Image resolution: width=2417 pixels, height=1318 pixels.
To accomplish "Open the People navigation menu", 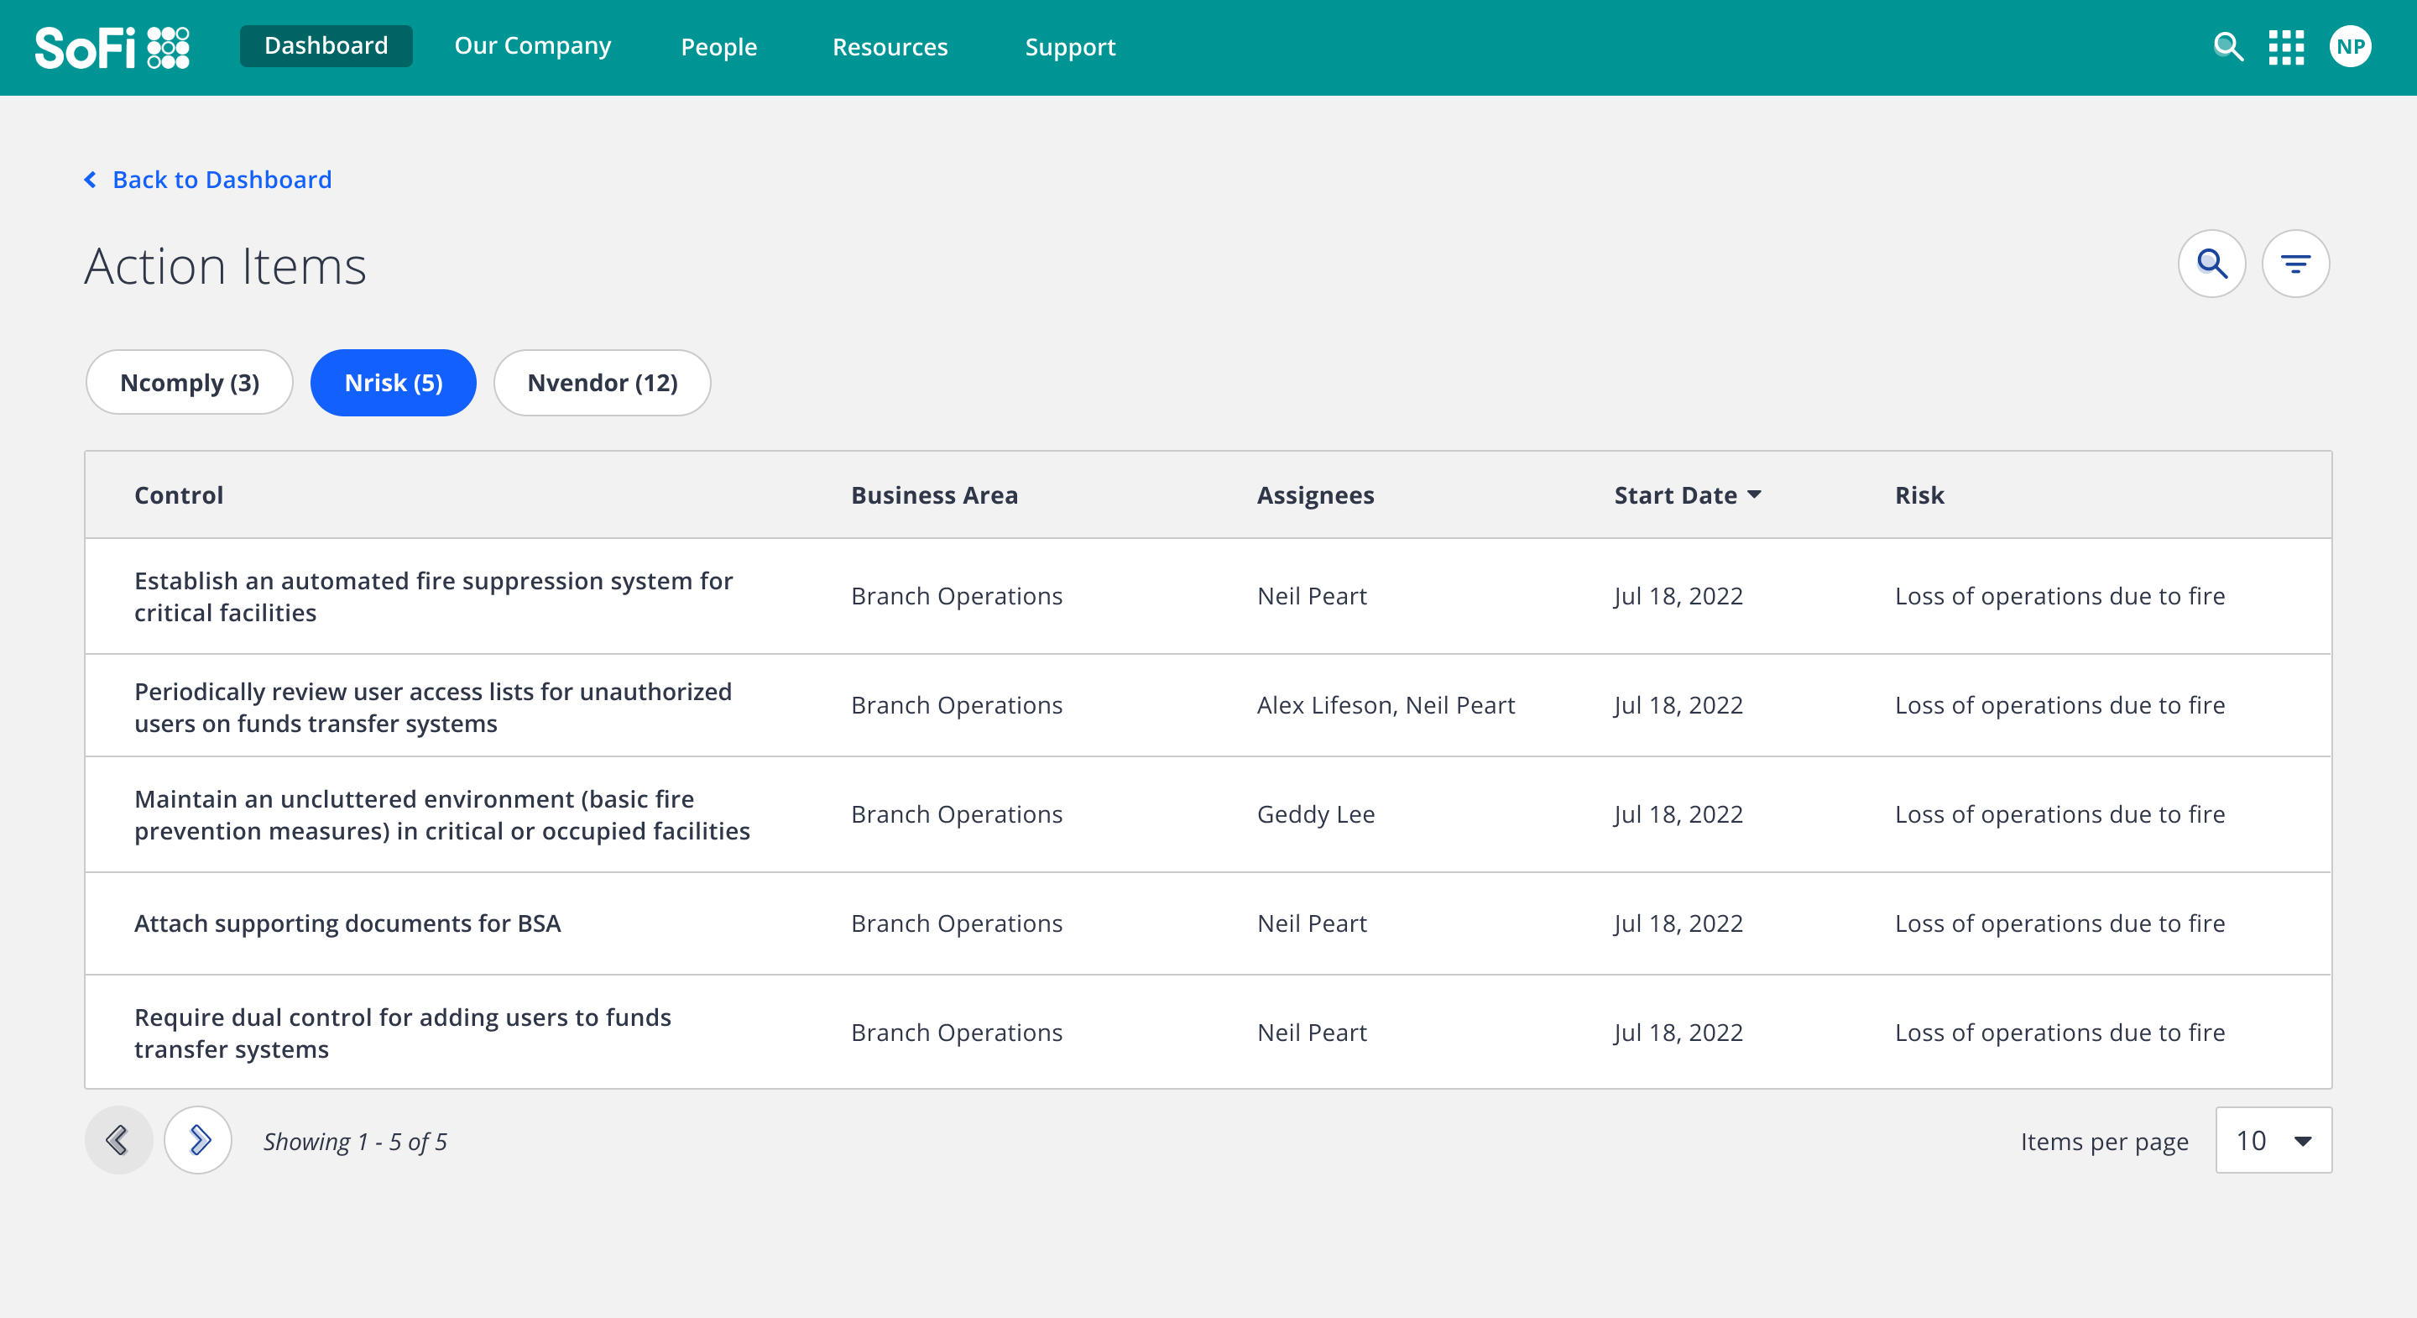I will [x=718, y=47].
